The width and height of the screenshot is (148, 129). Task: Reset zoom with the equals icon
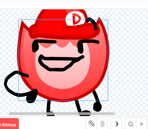(x=141, y=124)
